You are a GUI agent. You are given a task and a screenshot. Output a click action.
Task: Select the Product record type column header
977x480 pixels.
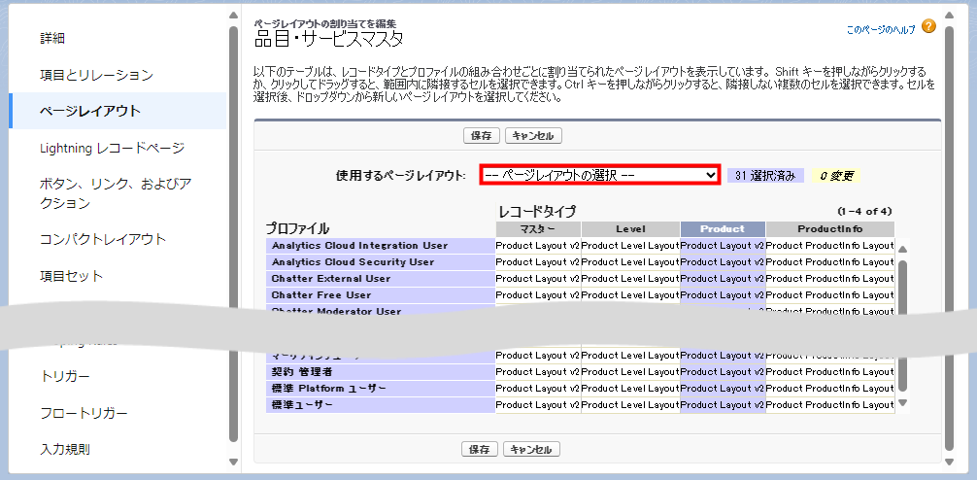click(722, 229)
